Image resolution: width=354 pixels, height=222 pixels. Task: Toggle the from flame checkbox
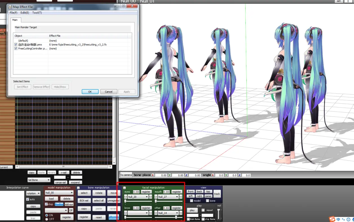188,219
